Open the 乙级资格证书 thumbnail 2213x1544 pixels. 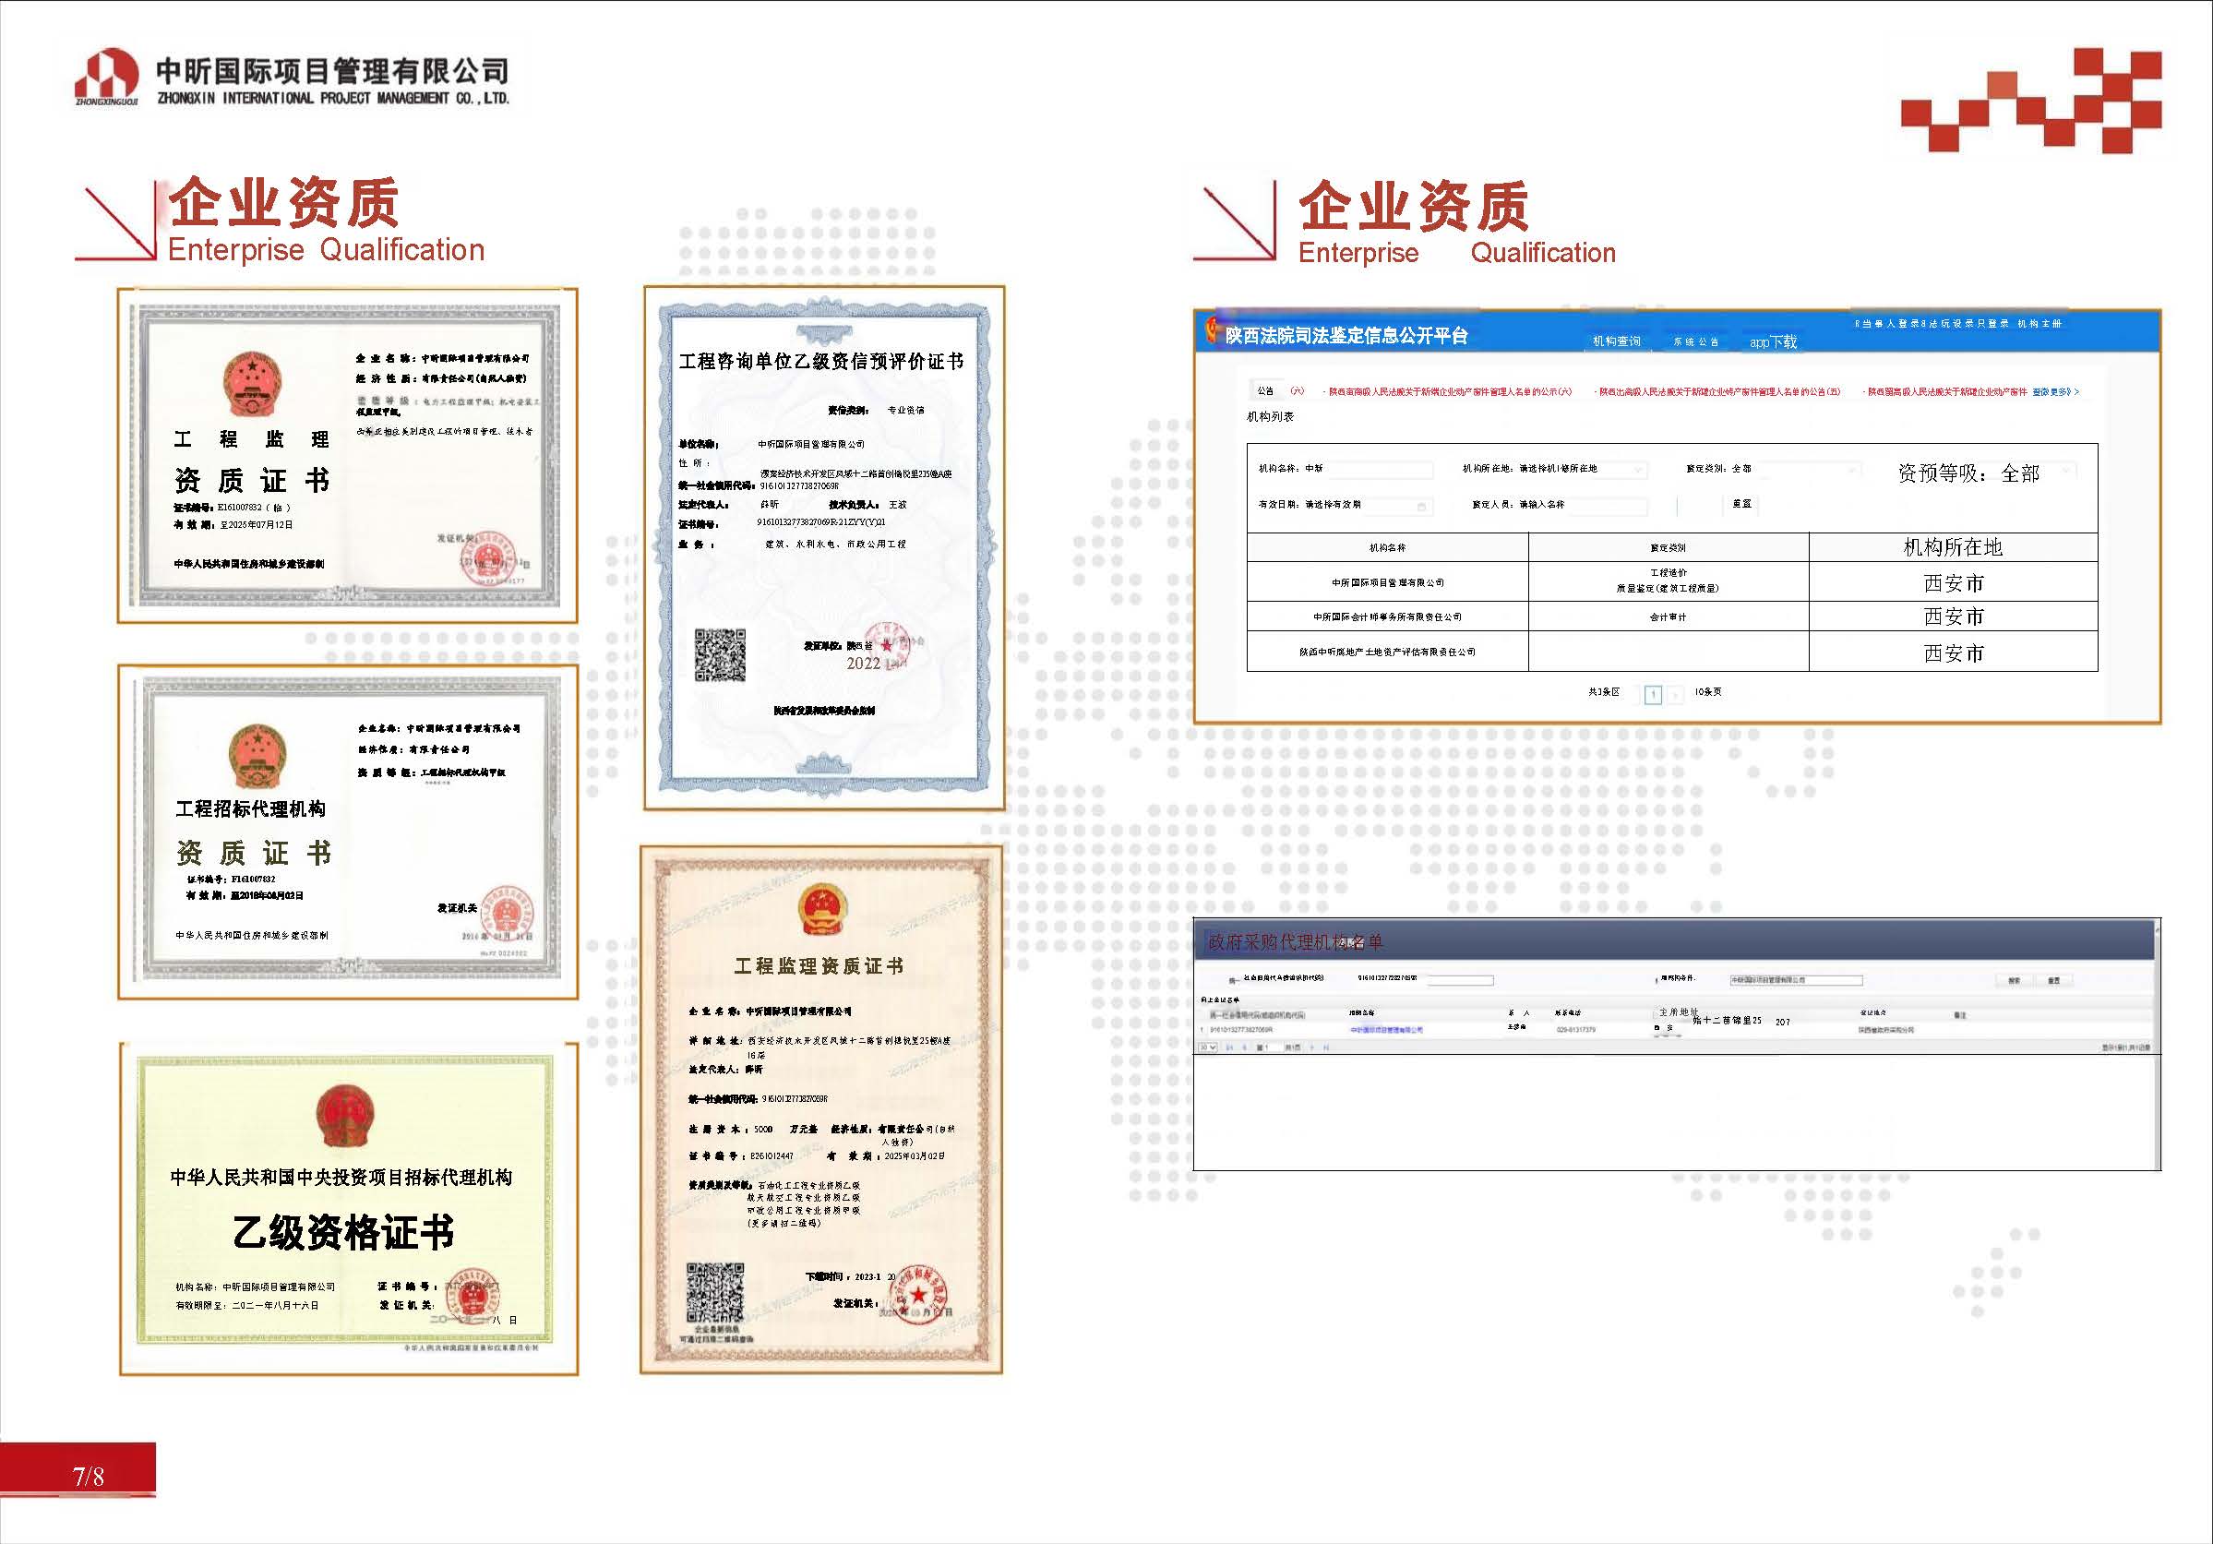click(x=349, y=1208)
